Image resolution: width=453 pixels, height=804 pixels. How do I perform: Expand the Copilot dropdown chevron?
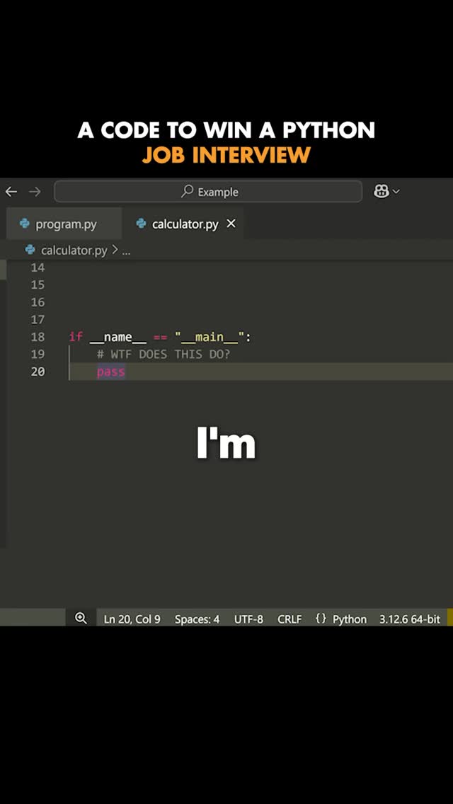[396, 192]
